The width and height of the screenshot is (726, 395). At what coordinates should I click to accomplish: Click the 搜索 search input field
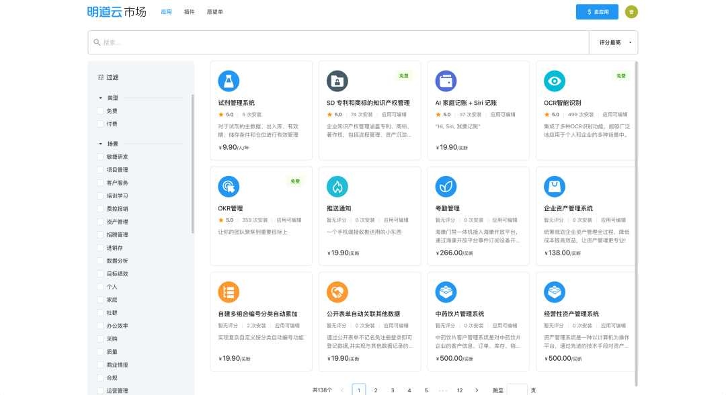[338, 42]
